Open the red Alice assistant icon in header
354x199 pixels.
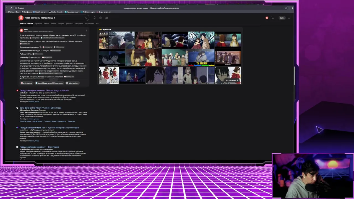click(x=267, y=18)
